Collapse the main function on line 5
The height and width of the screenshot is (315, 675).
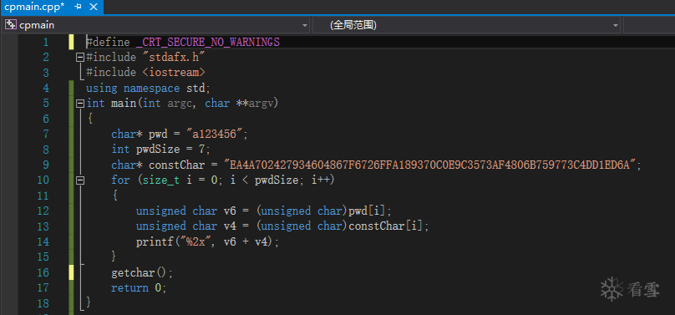click(79, 104)
